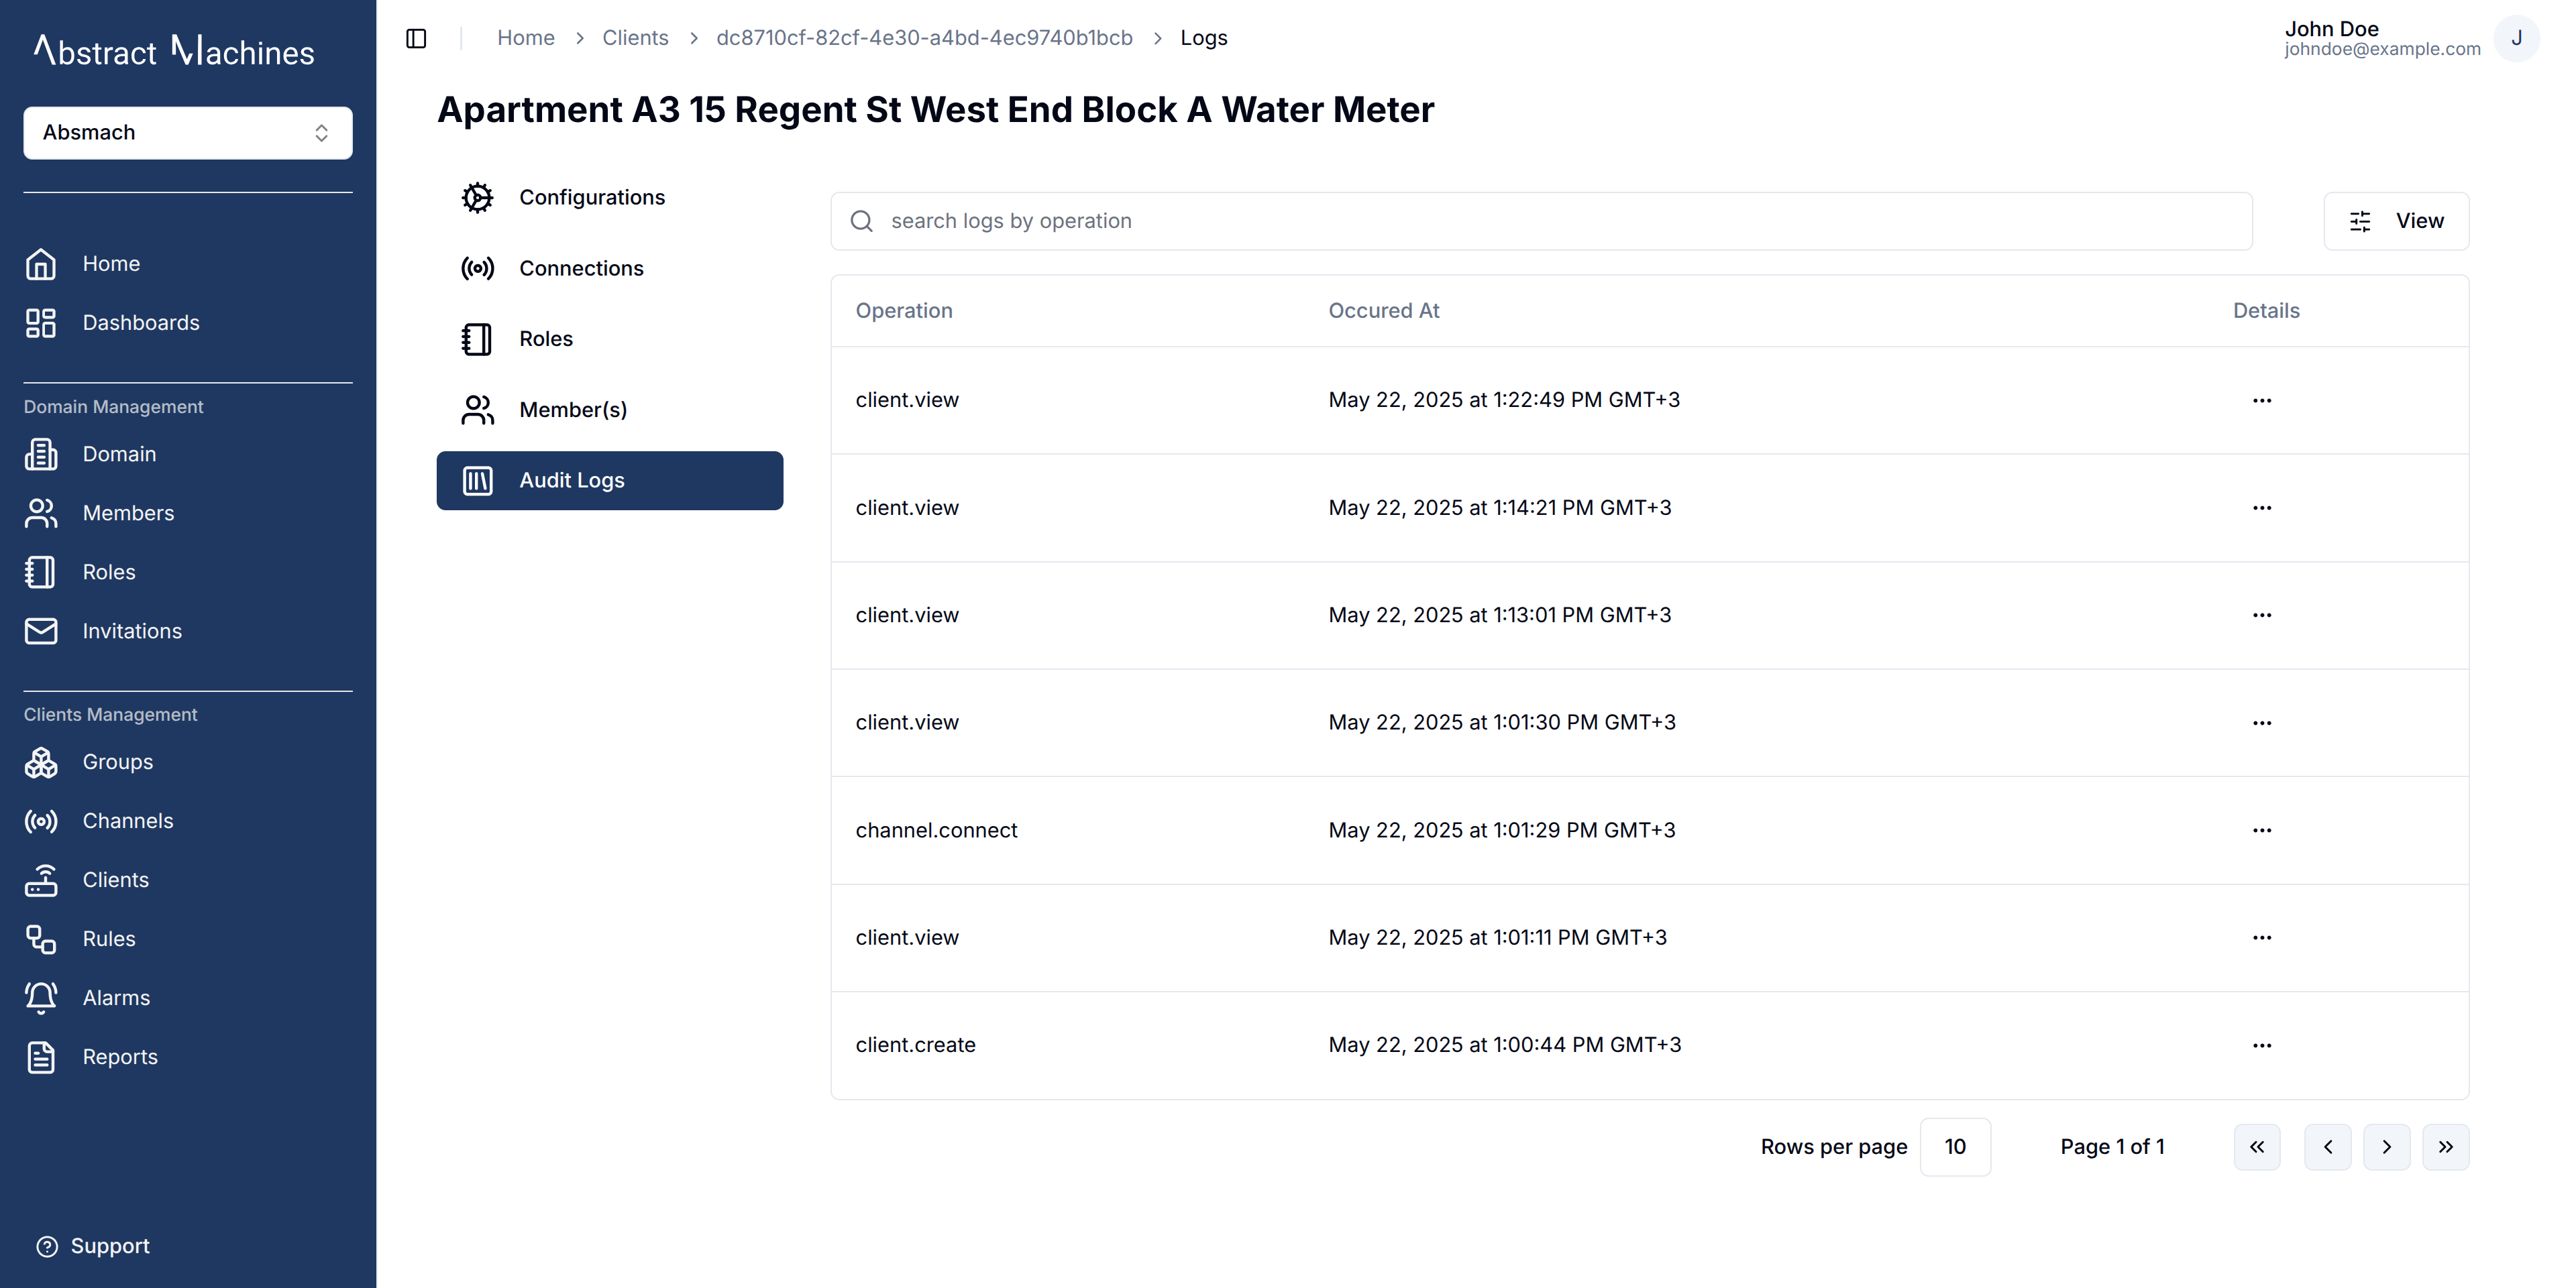Click the Groups cubes icon

pos(41,762)
